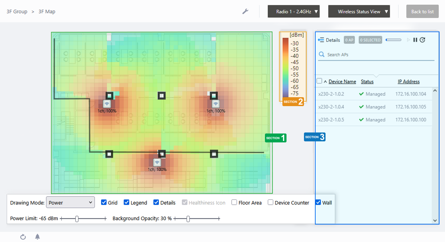The width and height of the screenshot is (445, 242).
Task: Select the upper left access point icon
Action: 107,104
